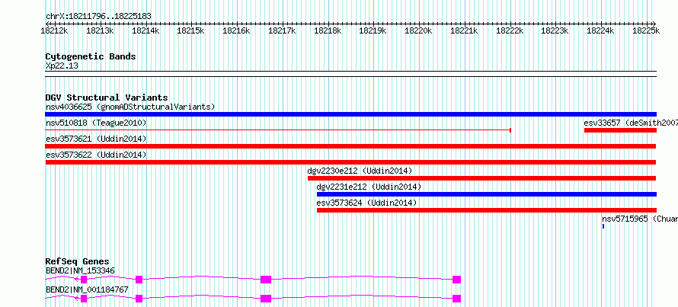Image resolution: width=678 pixels, height=307 pixels.
Task: Click the 18223k ruler position
Action: [555, 30]
